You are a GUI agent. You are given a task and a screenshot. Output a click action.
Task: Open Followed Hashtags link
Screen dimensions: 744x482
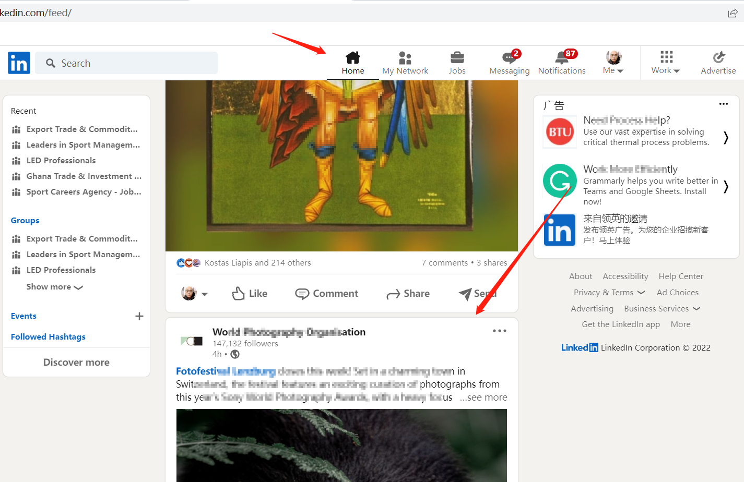click(48, 337)
